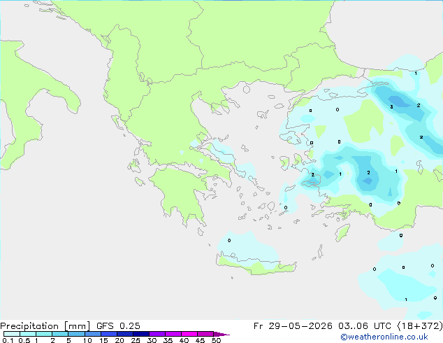443x343 pixels.
Task: Select the 40–45 mm magenta legend swatch
Action: (x=189, y=334)
